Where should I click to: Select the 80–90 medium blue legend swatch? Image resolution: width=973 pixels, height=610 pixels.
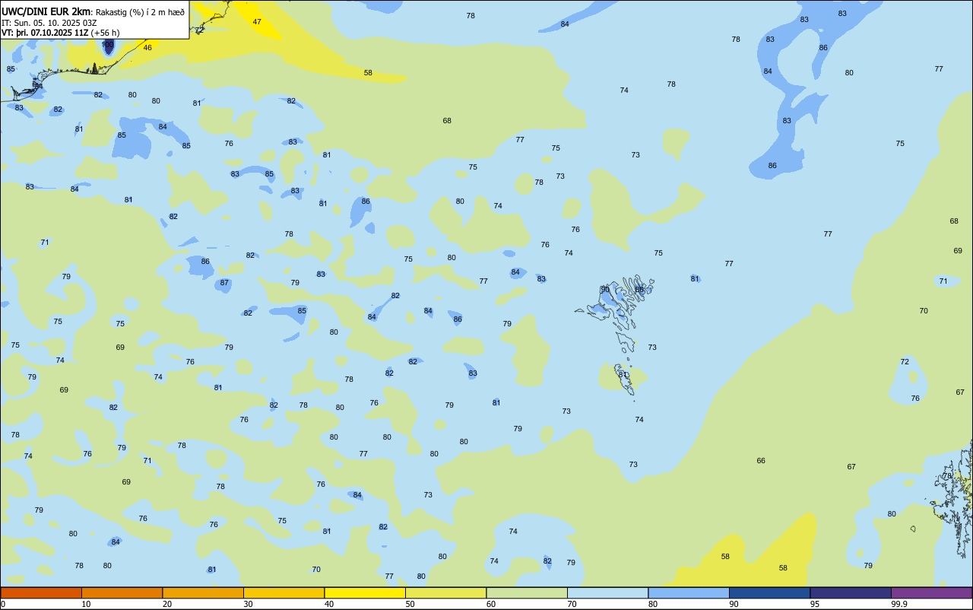[x=689, y=593]
